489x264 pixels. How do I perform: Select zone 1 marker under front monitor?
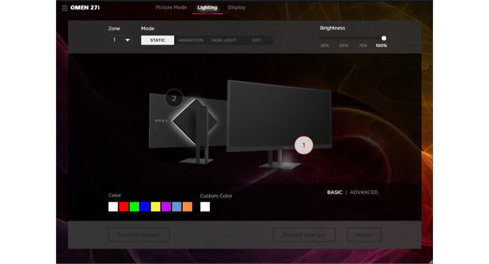point(304,145)
